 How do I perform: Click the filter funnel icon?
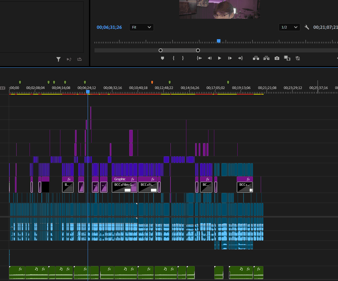tap(58, 59)
